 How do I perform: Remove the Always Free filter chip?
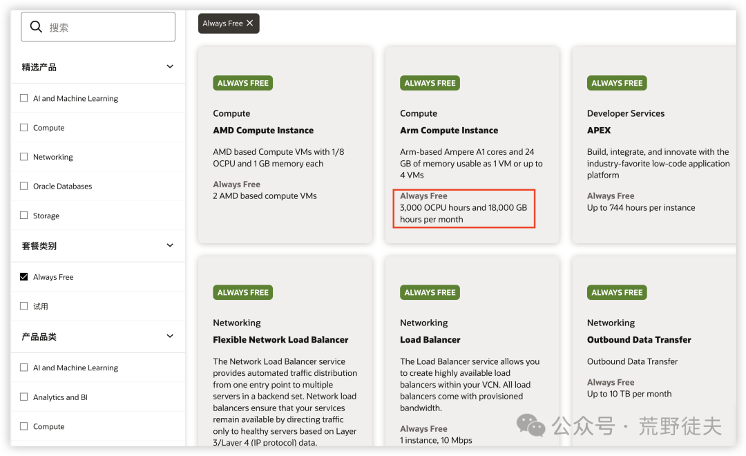pos(250,23)
